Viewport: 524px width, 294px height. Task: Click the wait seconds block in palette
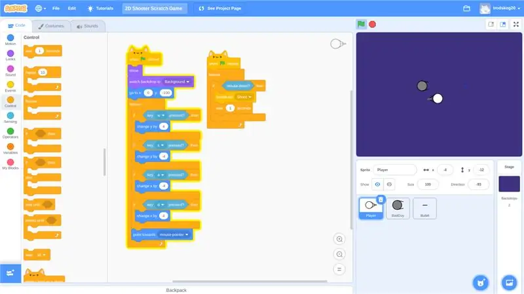43,52
